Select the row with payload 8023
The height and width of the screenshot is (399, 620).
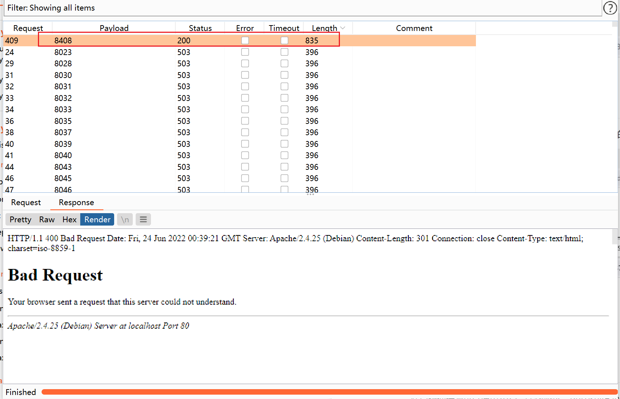tap(240, 52)
